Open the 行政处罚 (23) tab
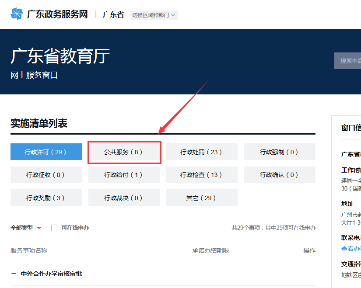The height and width of the screenshot is (288, 361). coord(202,152)
